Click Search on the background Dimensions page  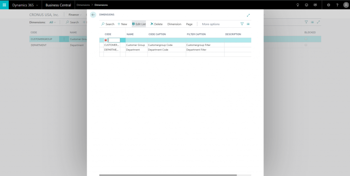click(x=72, y=22)
